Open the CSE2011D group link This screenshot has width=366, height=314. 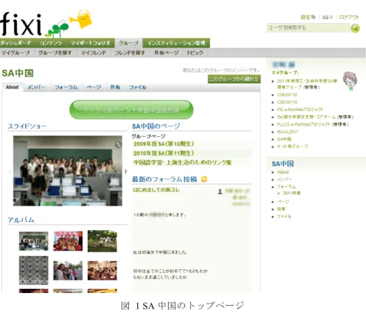click(287, 95)
